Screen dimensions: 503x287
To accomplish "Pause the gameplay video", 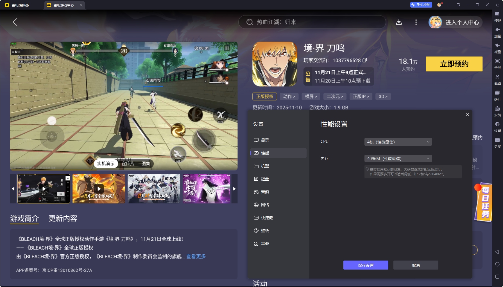I will pos(227,48).
